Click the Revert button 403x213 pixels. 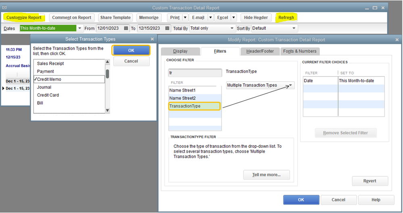pyautogui.click(x=370, y=181)
